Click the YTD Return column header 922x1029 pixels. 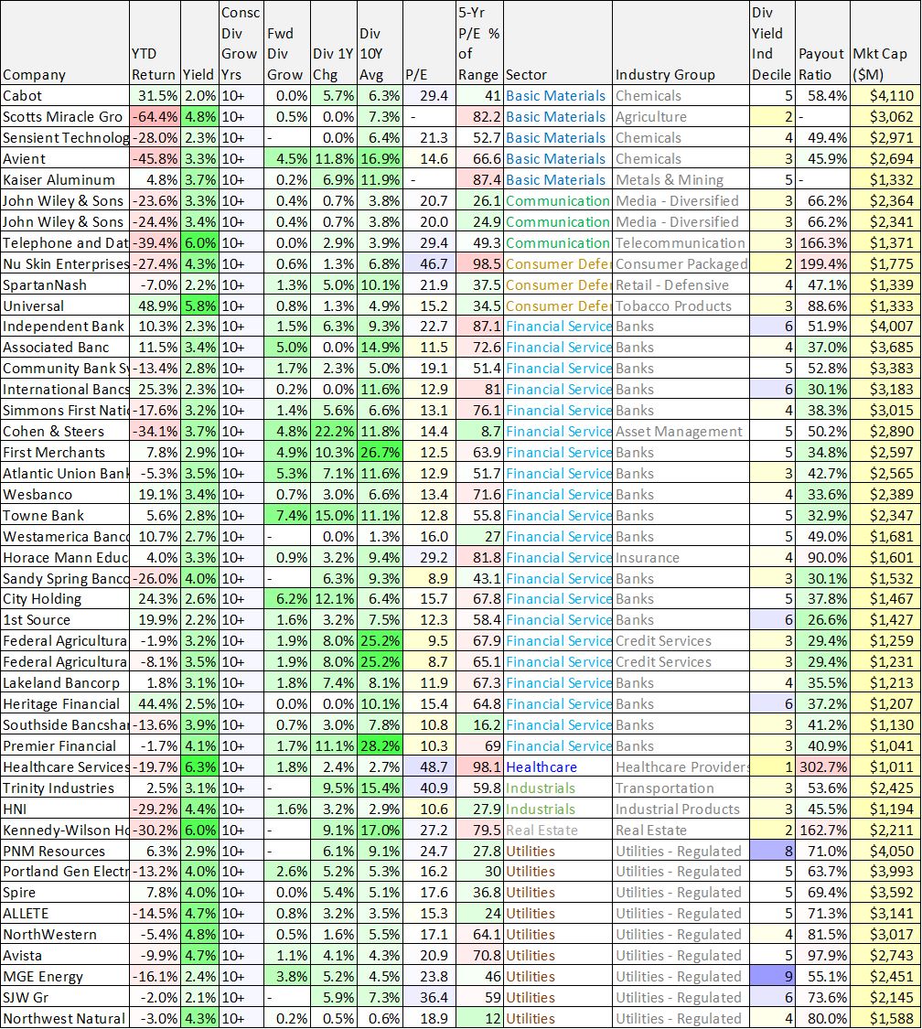tap(155, 43)
